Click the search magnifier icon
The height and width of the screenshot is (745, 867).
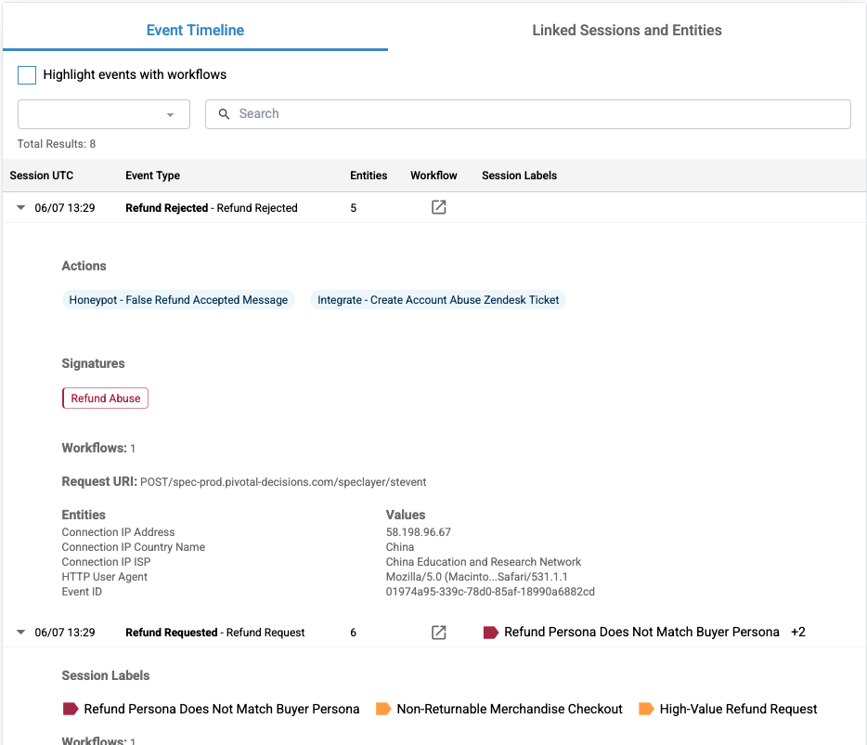[x=224, y=114]
